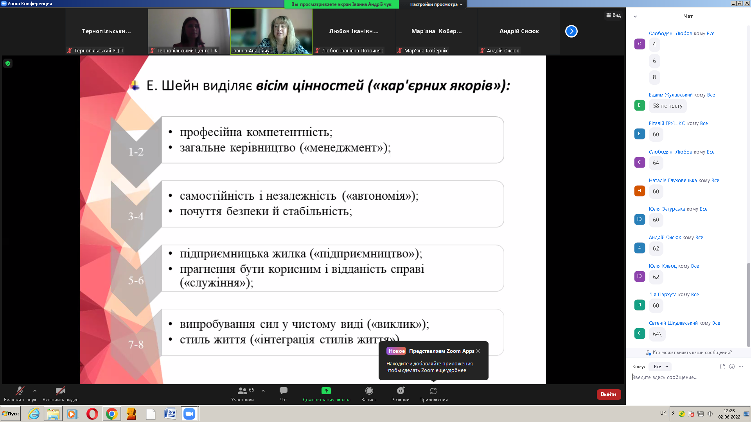
Task: Click avatar of Наталія Глуховецька
Action: point(640,191)
